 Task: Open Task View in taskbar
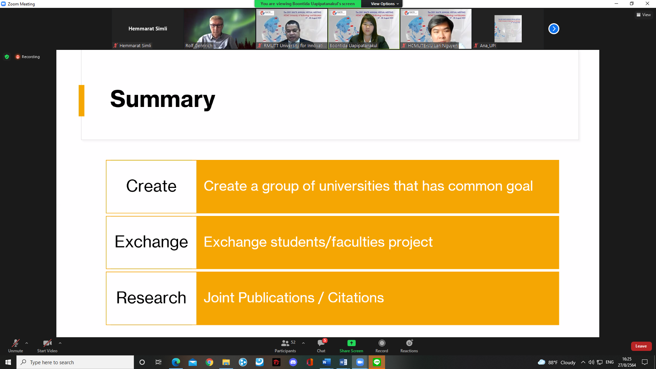(159, 362)
